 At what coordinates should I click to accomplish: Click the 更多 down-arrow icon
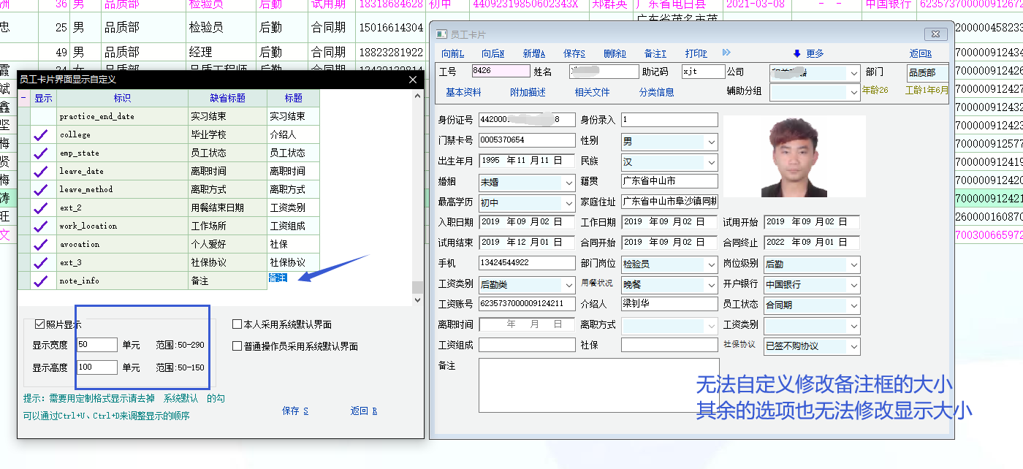pos(796,53)
